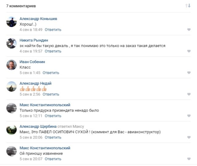Reply to Иван Собенин's comment

(51, 73)
